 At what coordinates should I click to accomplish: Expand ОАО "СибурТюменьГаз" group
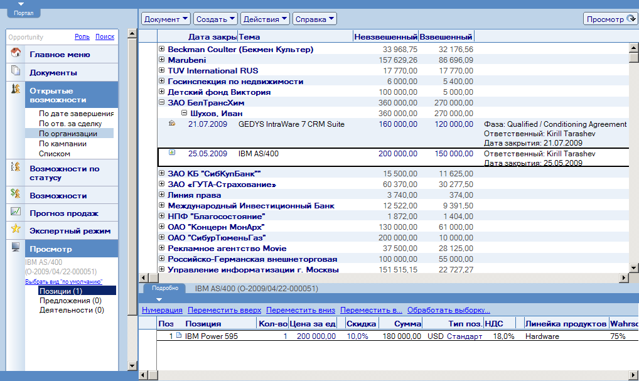coord(161,237)
